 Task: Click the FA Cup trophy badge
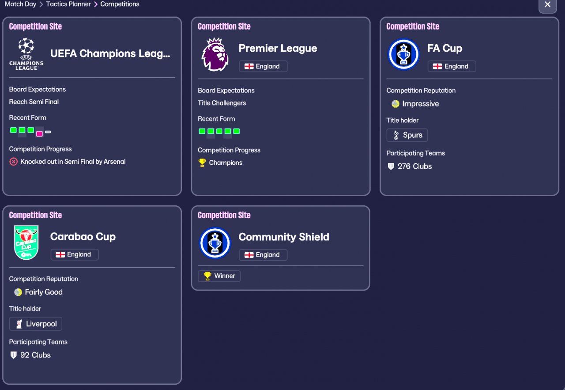pos(403,54)
